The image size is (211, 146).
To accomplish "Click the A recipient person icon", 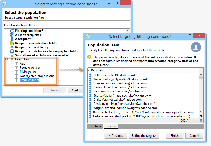I will pos(12,39).
